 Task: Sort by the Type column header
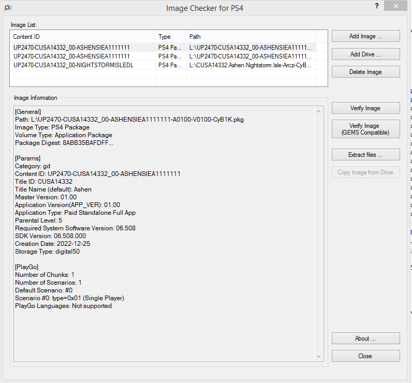[x=170, y=37]
